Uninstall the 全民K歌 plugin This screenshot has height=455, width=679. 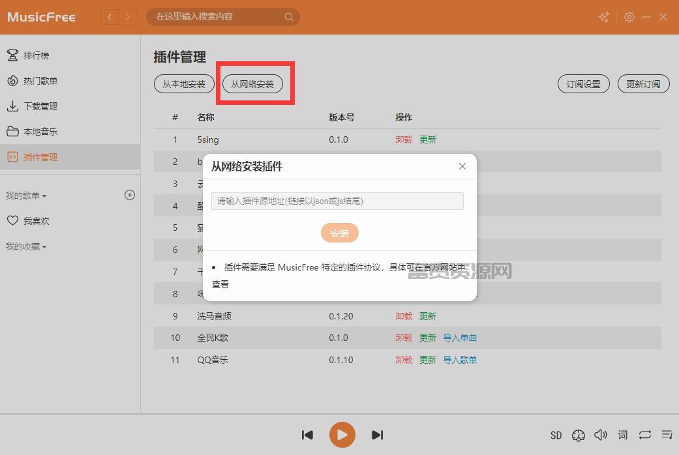tap(404, 338)
